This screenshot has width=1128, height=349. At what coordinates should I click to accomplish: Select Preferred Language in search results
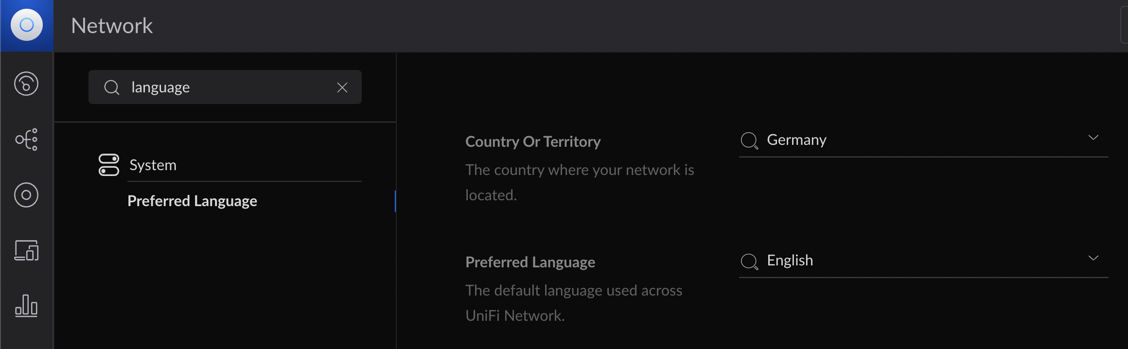[x=192, y=201]
